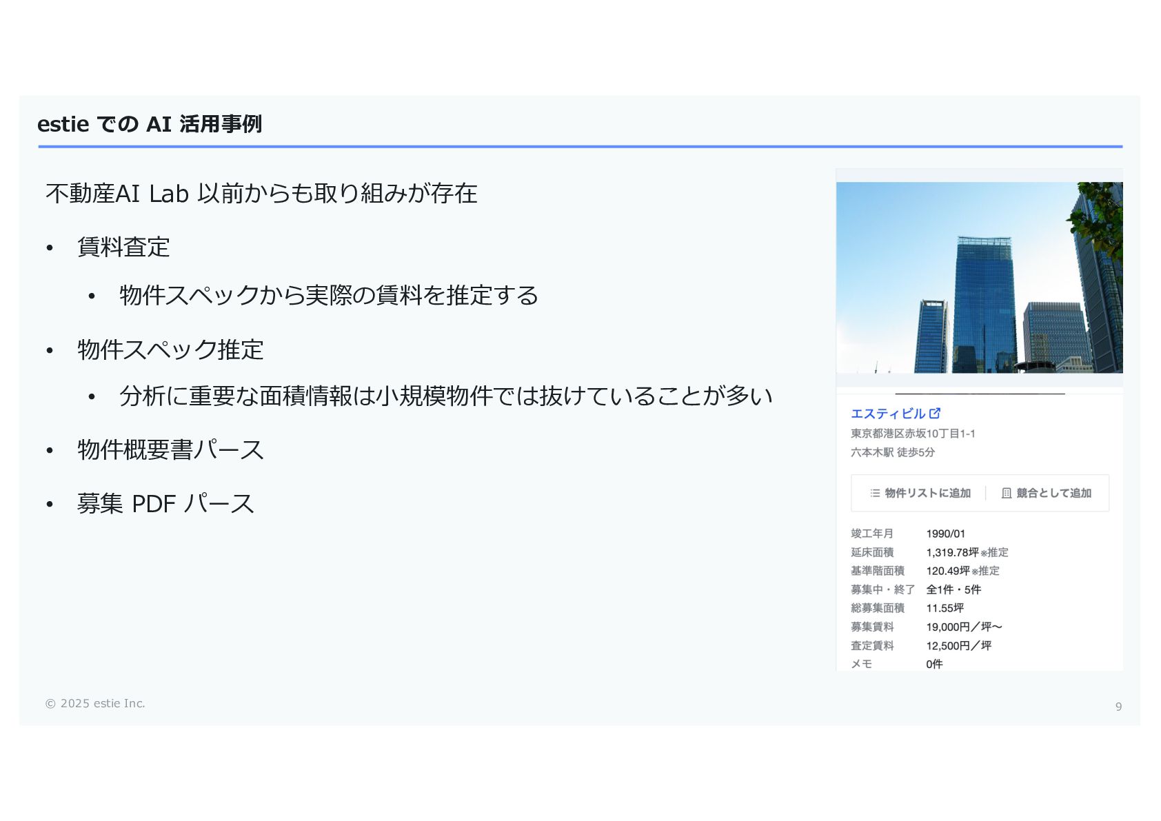This screenshot has width=1161, height=821.
Task: Select the メモ value 0件
Action: (934, 664)
